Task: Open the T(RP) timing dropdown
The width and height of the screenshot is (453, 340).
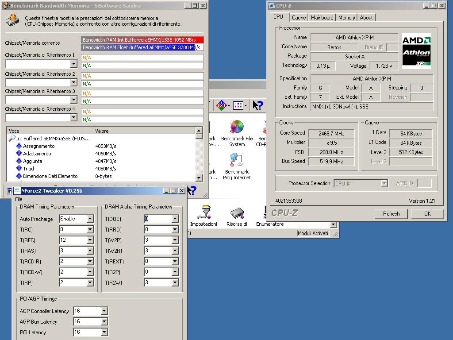Action: coord(90,282)
